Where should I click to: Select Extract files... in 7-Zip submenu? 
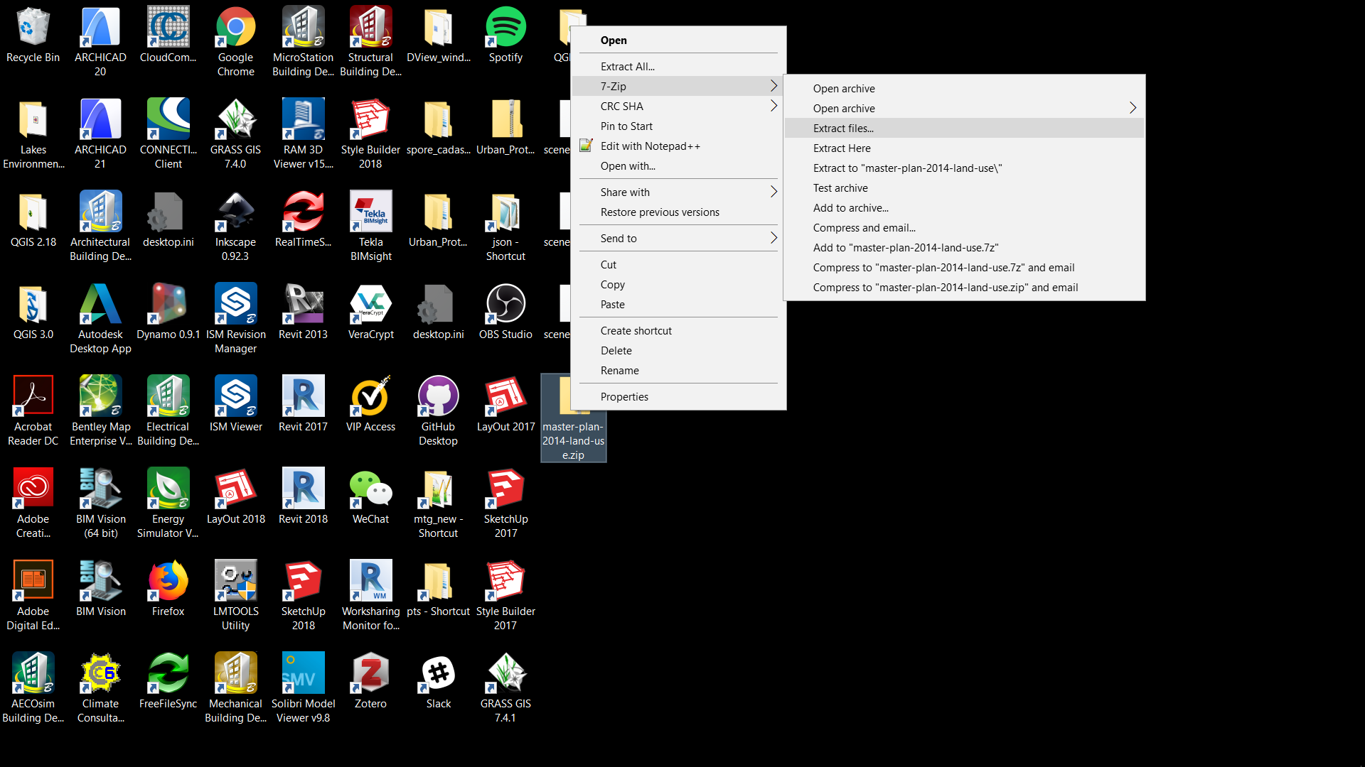(843, 129)
